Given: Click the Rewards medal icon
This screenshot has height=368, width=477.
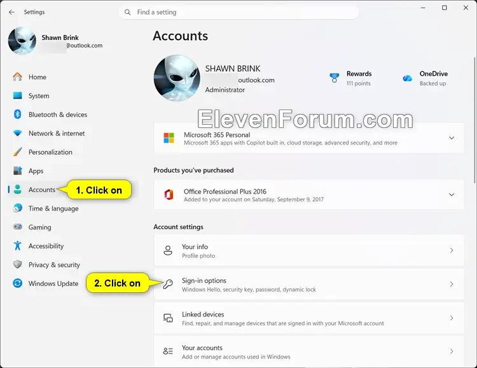Looking at the screenshot, I should (x=335, y=78).
